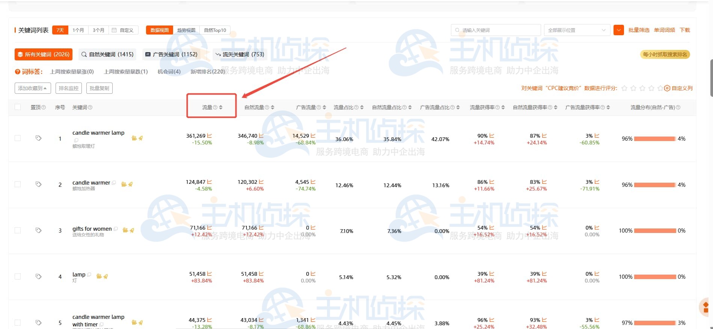Open trend chart icon beside 14,529 ad traffic
The image size is (713, 329).
point(313,136)
